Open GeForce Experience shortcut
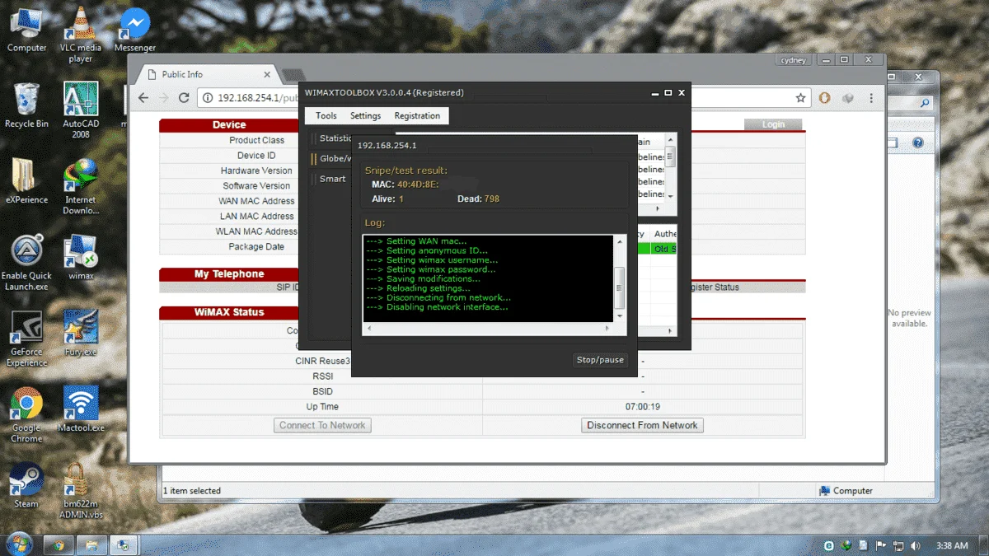 click(26, 339)
